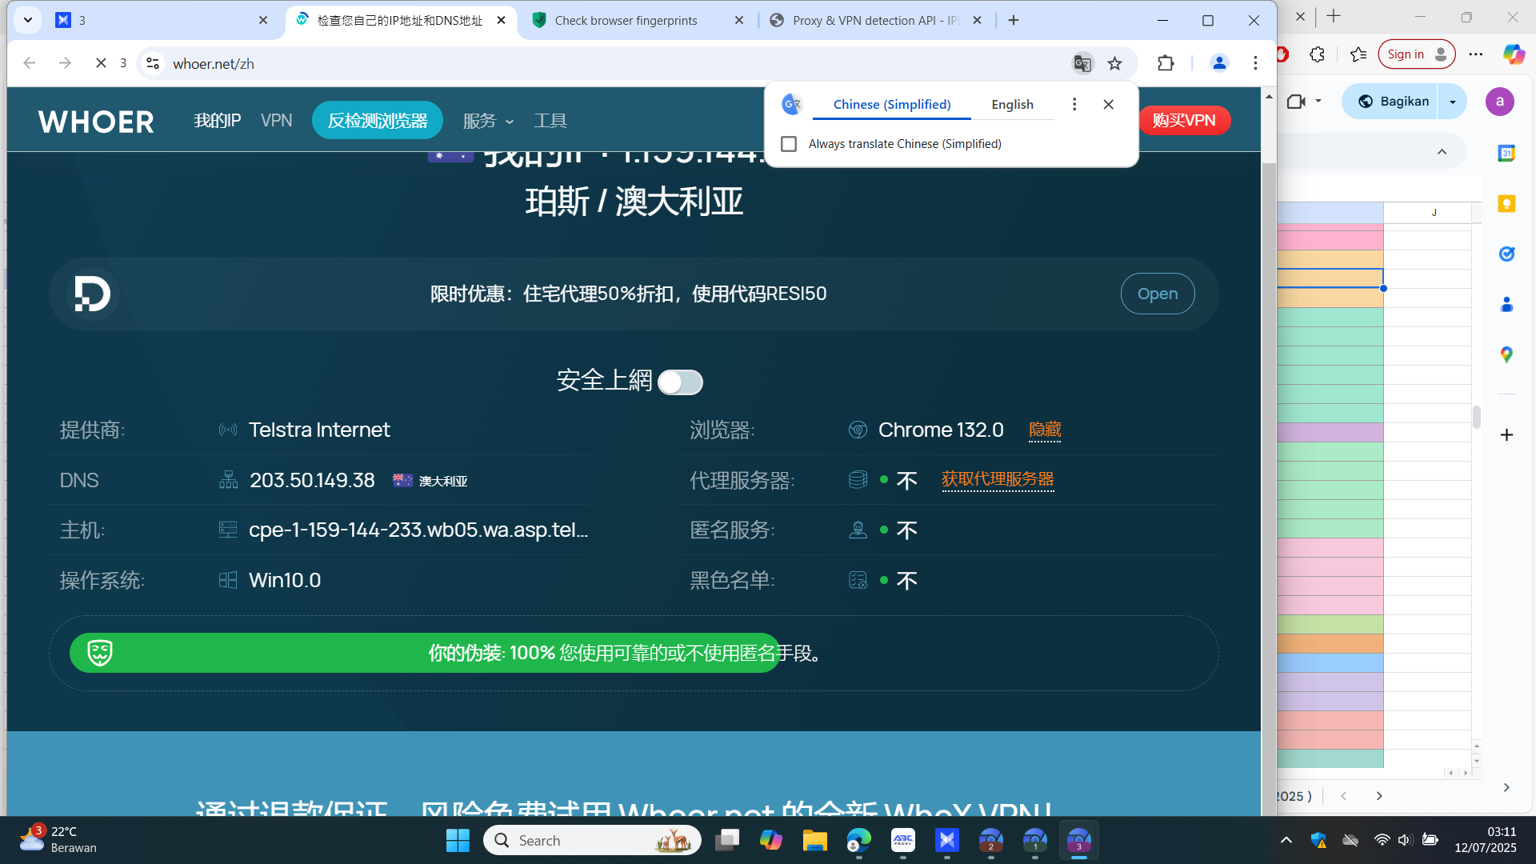Show hidden system tray icons
This screenshot has width=1536, height=864.
pos(1286,840)
